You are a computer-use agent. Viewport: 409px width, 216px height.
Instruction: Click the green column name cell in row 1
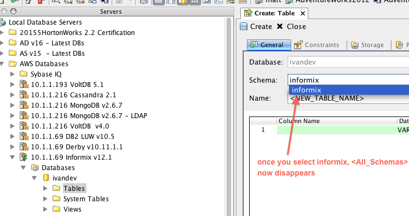pyautogui.click(x=337, y=130)
